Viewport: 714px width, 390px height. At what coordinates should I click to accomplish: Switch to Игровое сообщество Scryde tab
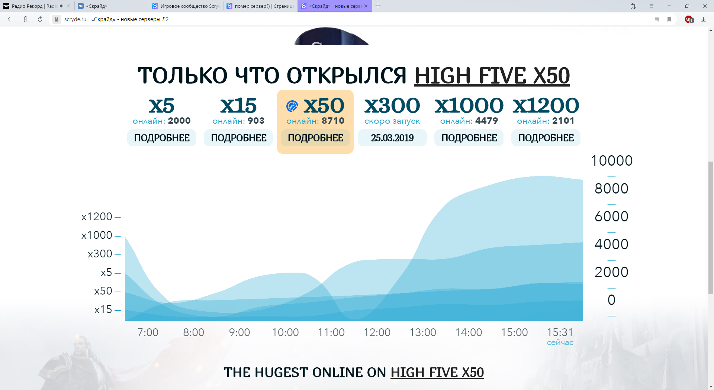[x=186, y=6]
